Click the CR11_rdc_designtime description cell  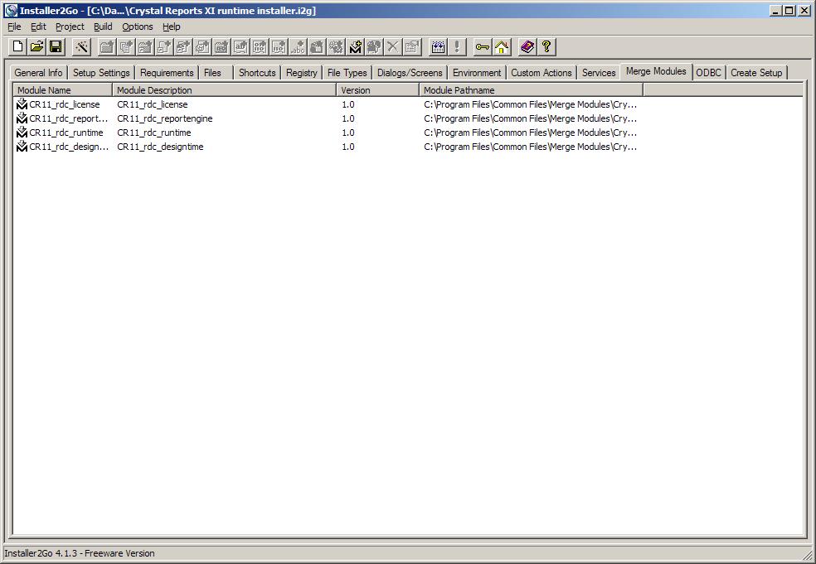(x=160, y=146)
